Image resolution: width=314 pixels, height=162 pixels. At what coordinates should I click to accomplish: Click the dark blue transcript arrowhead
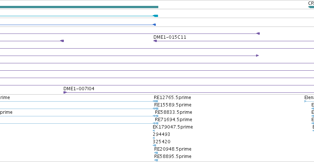click(x=154, y=25)
